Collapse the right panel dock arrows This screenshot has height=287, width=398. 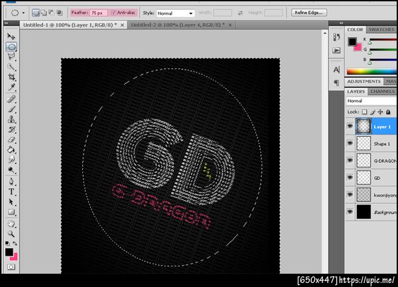pos(342,23)
